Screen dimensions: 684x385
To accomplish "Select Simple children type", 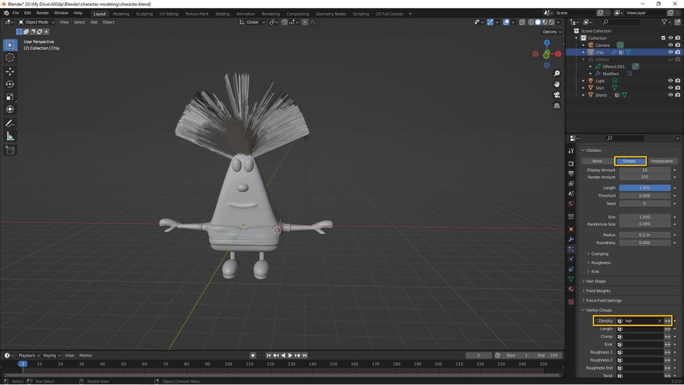I will point(629,161).
